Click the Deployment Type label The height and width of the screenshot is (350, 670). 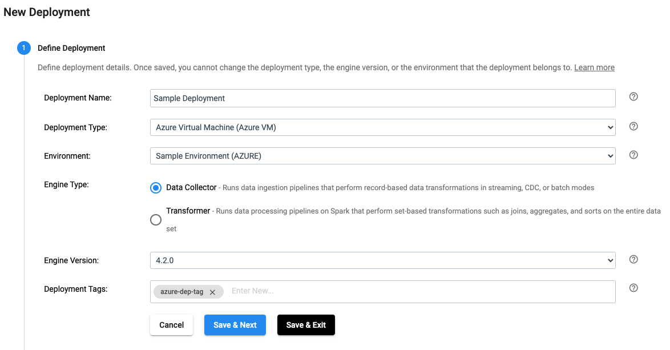pos(76,127)
